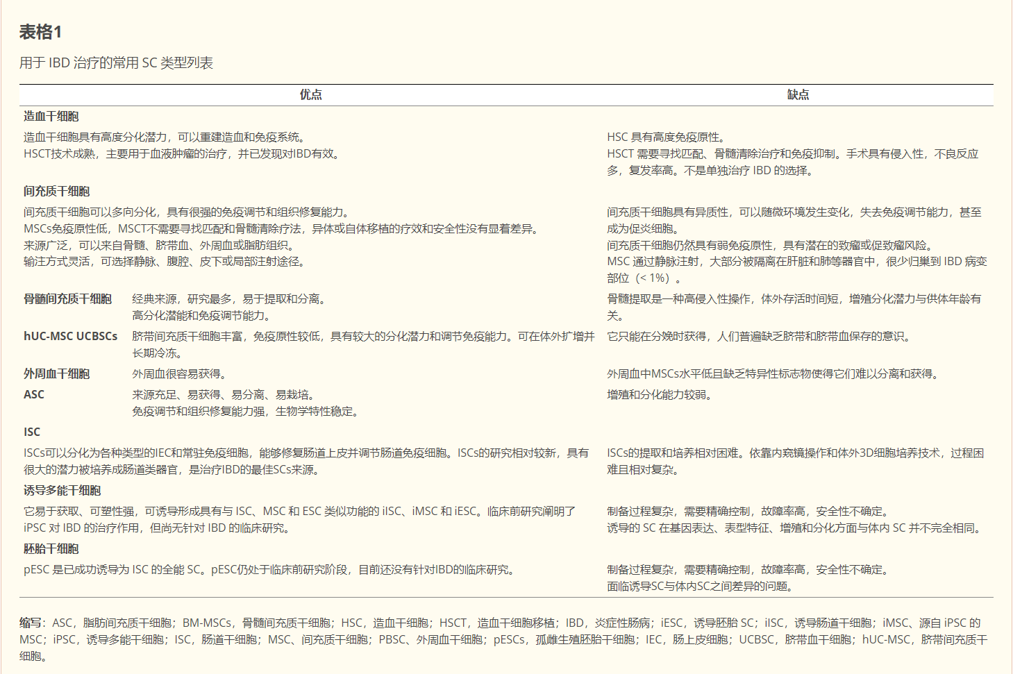Select the 造血干细胞 section heading
The width and height of the screenshot is (1013, 674).
pos(51,117)
